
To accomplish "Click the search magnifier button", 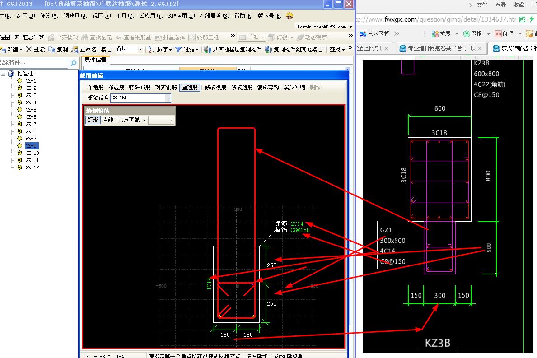I will tap(73, 63).
